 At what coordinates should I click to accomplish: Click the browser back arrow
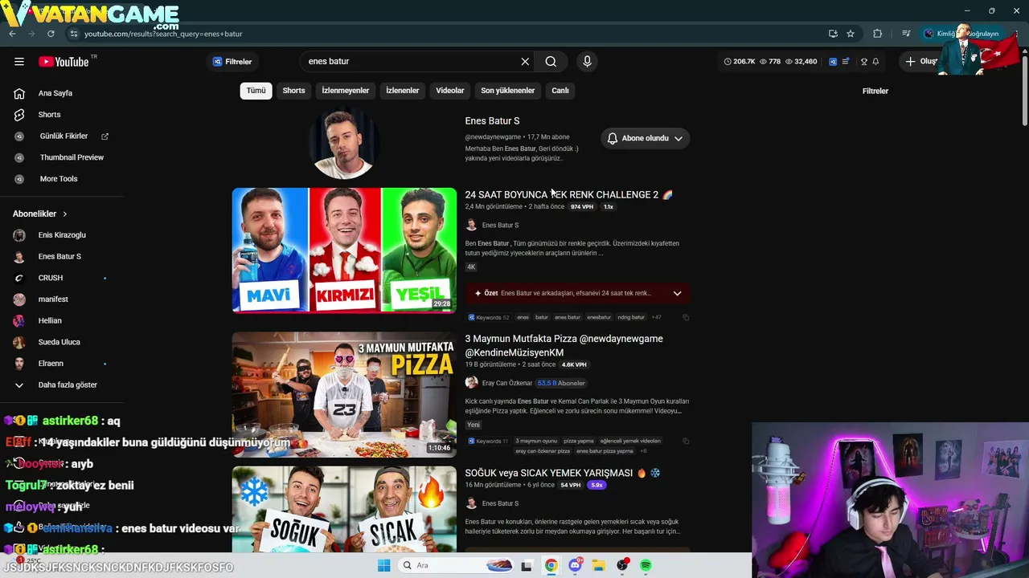[12, 34]
